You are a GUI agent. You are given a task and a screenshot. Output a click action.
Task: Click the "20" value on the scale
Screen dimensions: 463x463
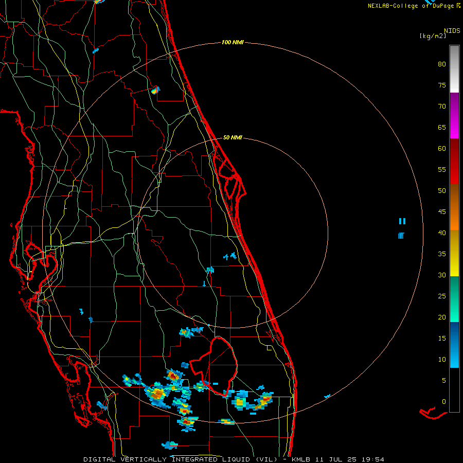tap(442, 317)
